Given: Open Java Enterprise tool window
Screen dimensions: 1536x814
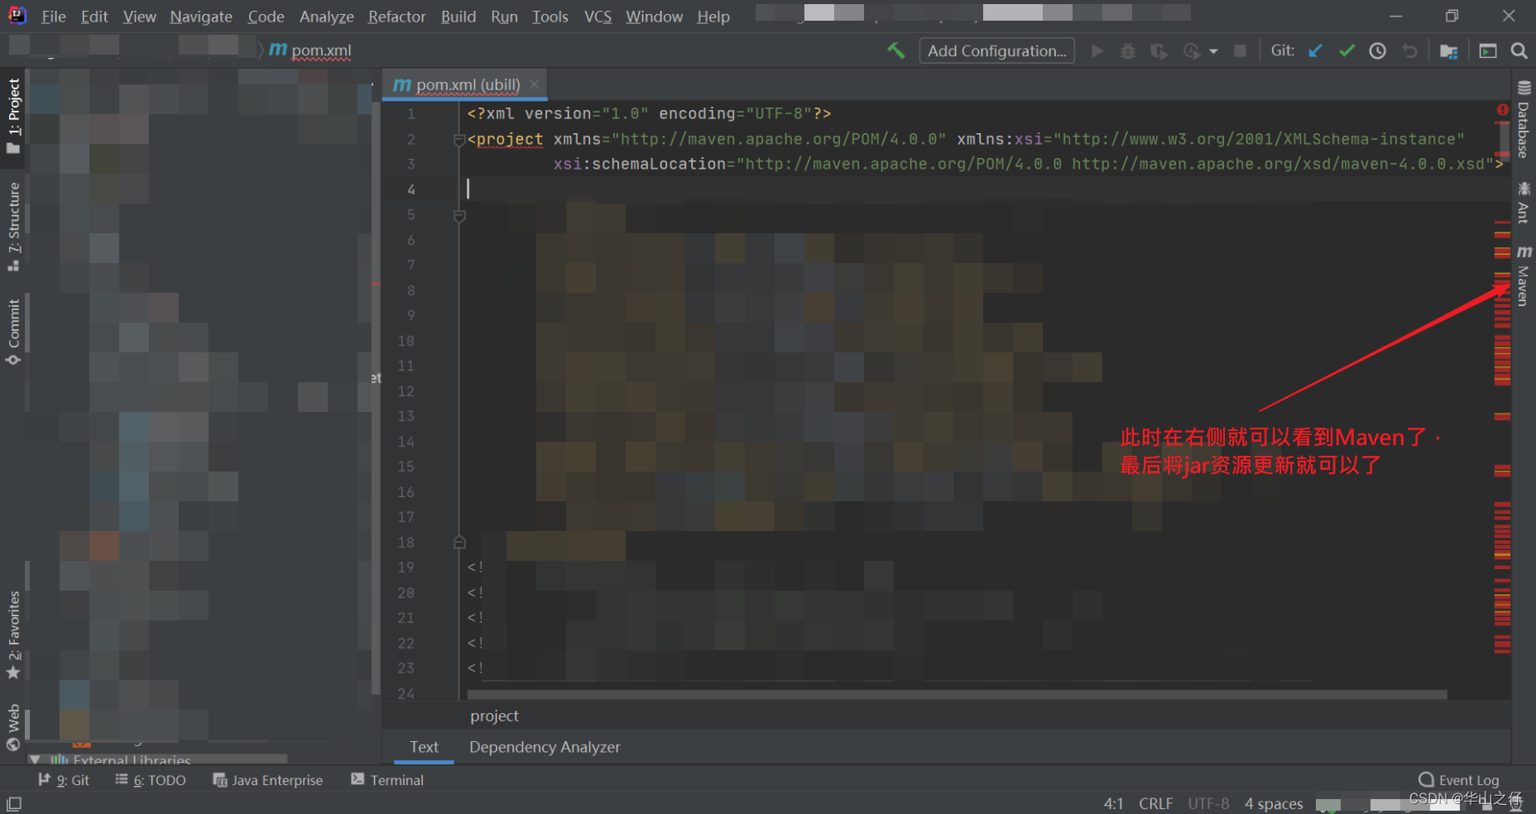Looking at the screenshot, I should pos(268,780).
